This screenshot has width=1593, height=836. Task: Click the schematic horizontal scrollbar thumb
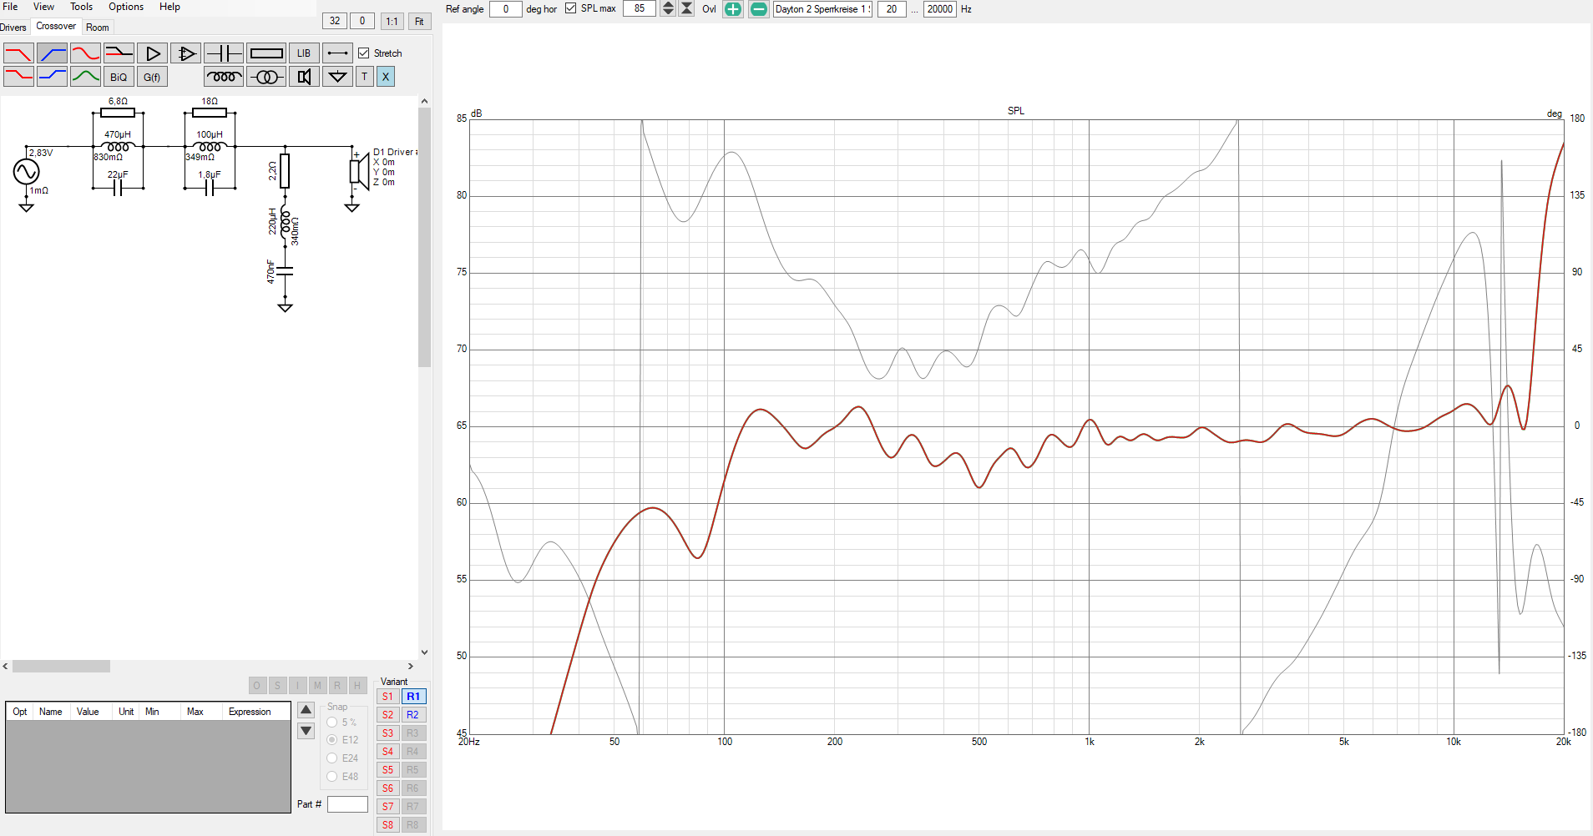point(61,667)
